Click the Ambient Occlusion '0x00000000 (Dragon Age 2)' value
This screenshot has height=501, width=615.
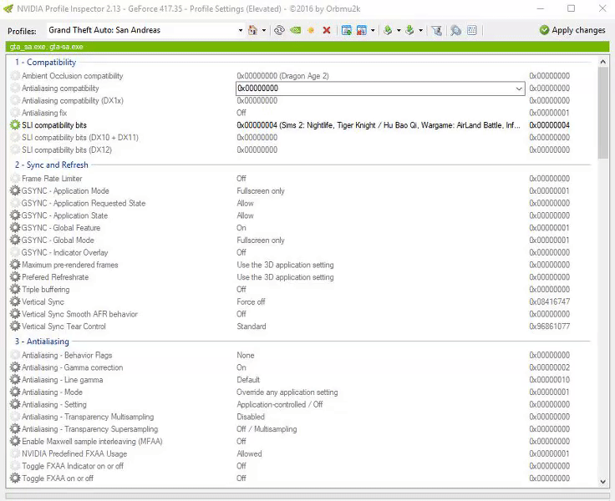tap(282, 76)
